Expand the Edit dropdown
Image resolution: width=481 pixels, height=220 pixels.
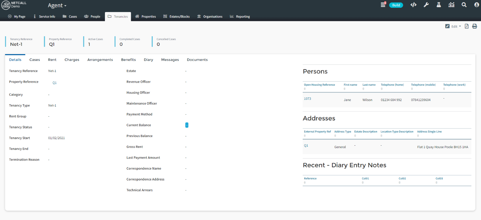453,26
